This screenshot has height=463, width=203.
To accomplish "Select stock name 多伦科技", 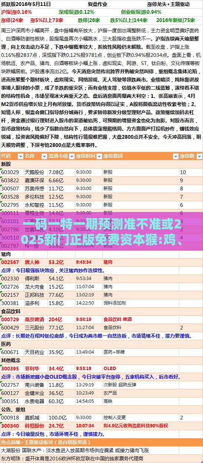I will tap(34, 196).
